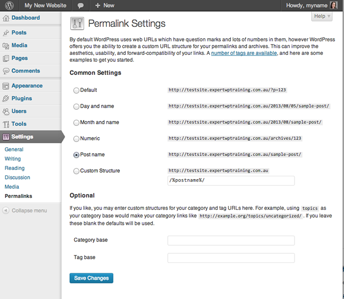Click the Settings sidebar icon
Image resolution: width=344 pixels, height=299 pixels.
6,137
